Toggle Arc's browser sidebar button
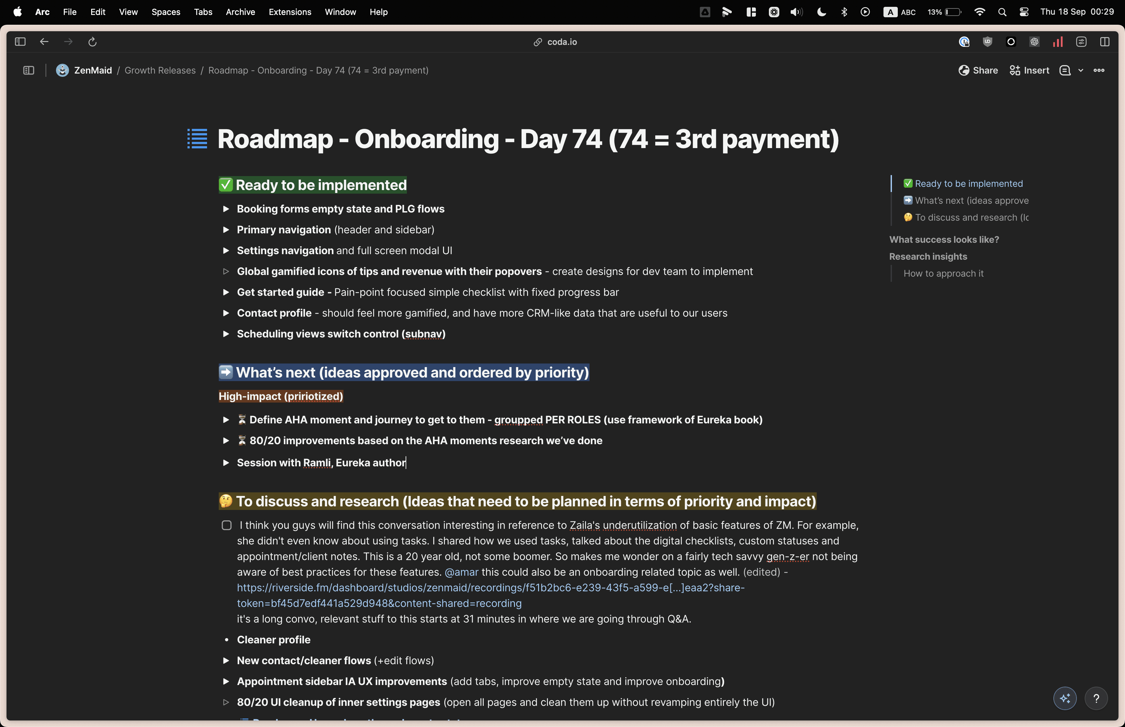The height and width of the screenshot is (727, 1125). (x=20, y=42)
